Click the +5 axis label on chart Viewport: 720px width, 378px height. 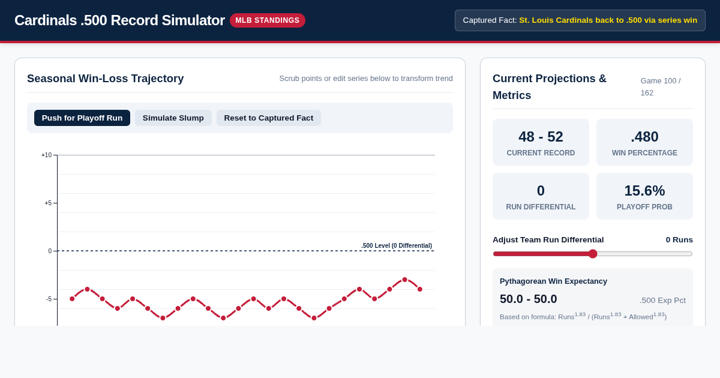point(48,203)
